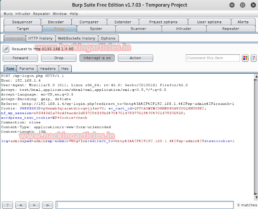Click the bottom search help question mark button

coord(7,205)
